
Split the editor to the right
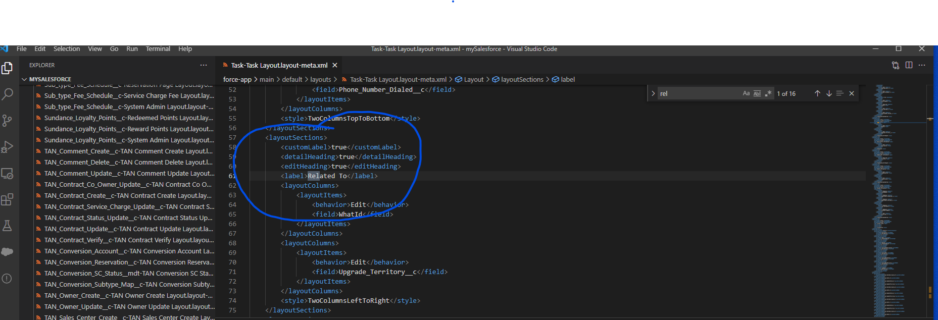coord(909,65)
